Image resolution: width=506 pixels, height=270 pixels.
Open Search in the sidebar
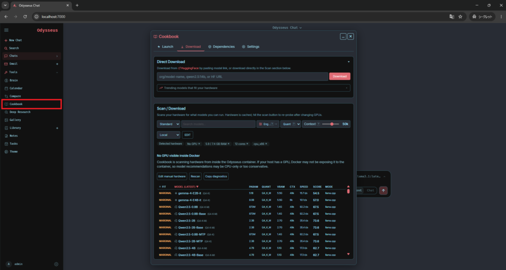pyautogui.click(x=11, y=48)
